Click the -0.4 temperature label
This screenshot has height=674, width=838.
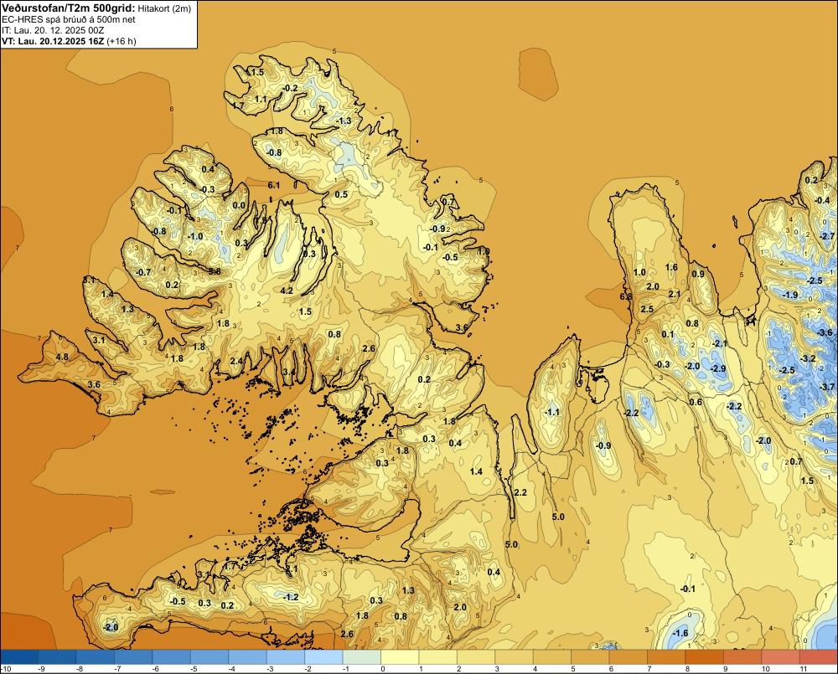coord(823,200)
